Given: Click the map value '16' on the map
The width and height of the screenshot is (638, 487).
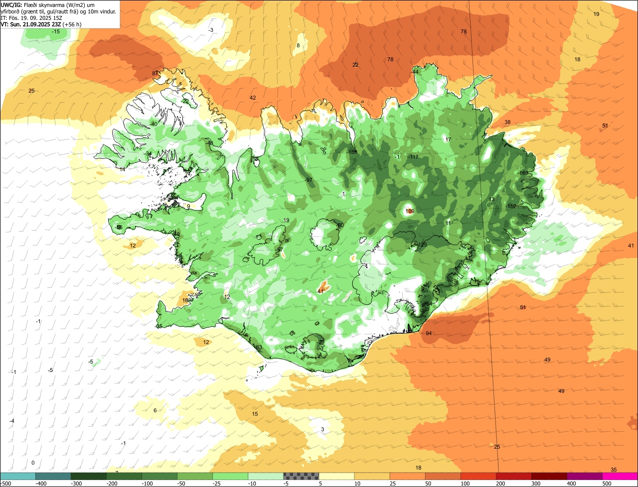Looking at the screenshot, I should pyautogui.click(x=185, y=300).
